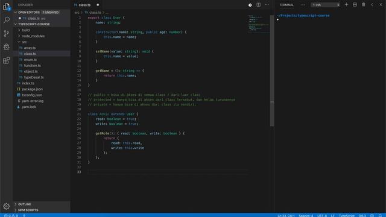This screenshot has width=386, height=217.
Task: Split the terminal panel
Action: coord(355,5)
